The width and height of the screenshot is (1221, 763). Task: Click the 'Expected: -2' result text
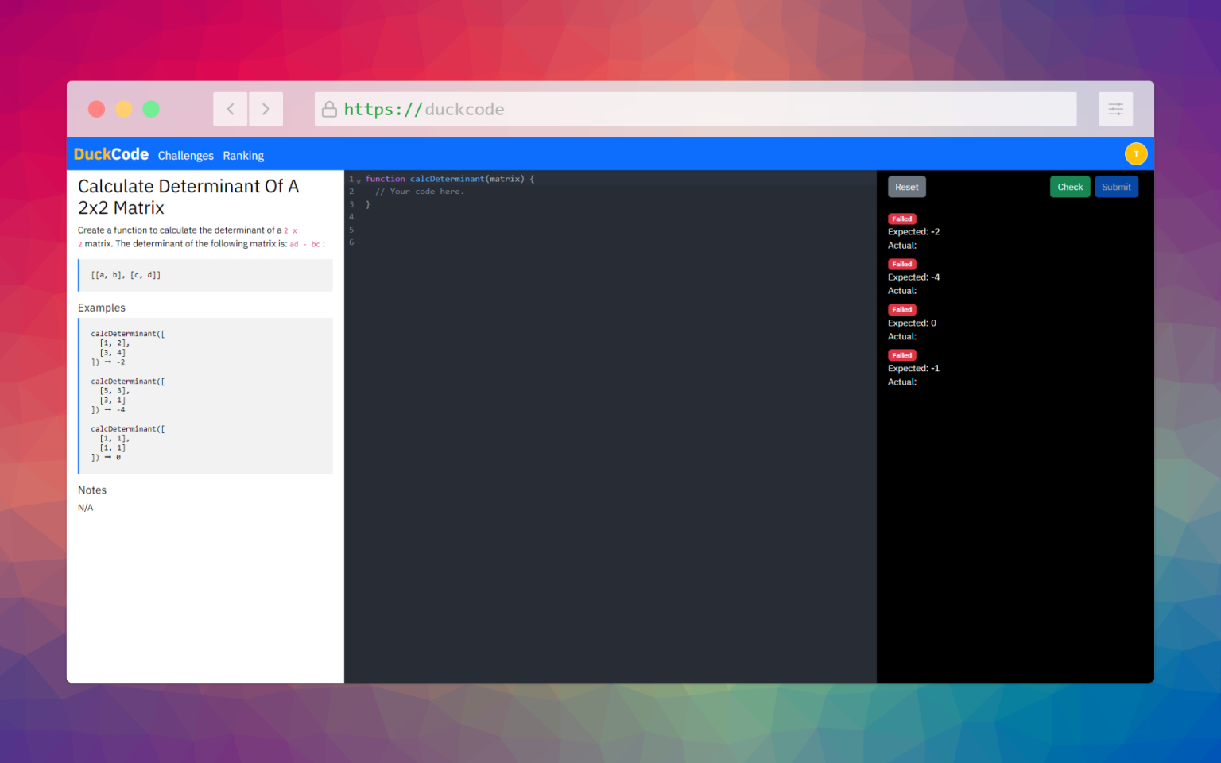pyautogui.click(x=913, y=232)
